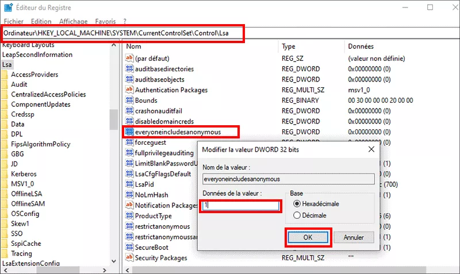The width and height of the screenshot is (460, 274).
Task: Click the Données de la valeur field
Action: pyautogui.click(x=241, y=205)
